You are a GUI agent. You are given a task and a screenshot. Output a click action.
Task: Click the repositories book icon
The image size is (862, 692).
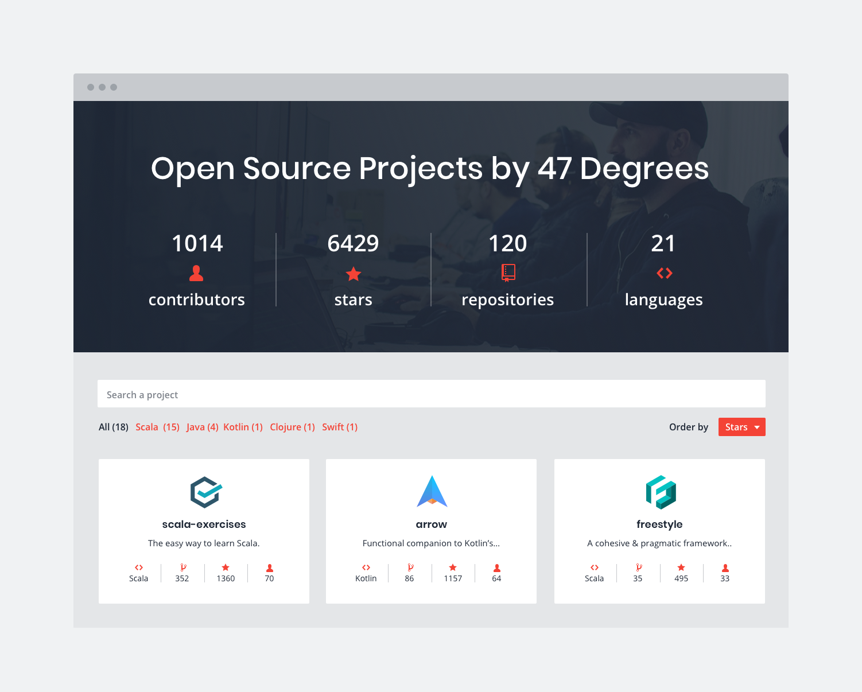tap(508, 273)
